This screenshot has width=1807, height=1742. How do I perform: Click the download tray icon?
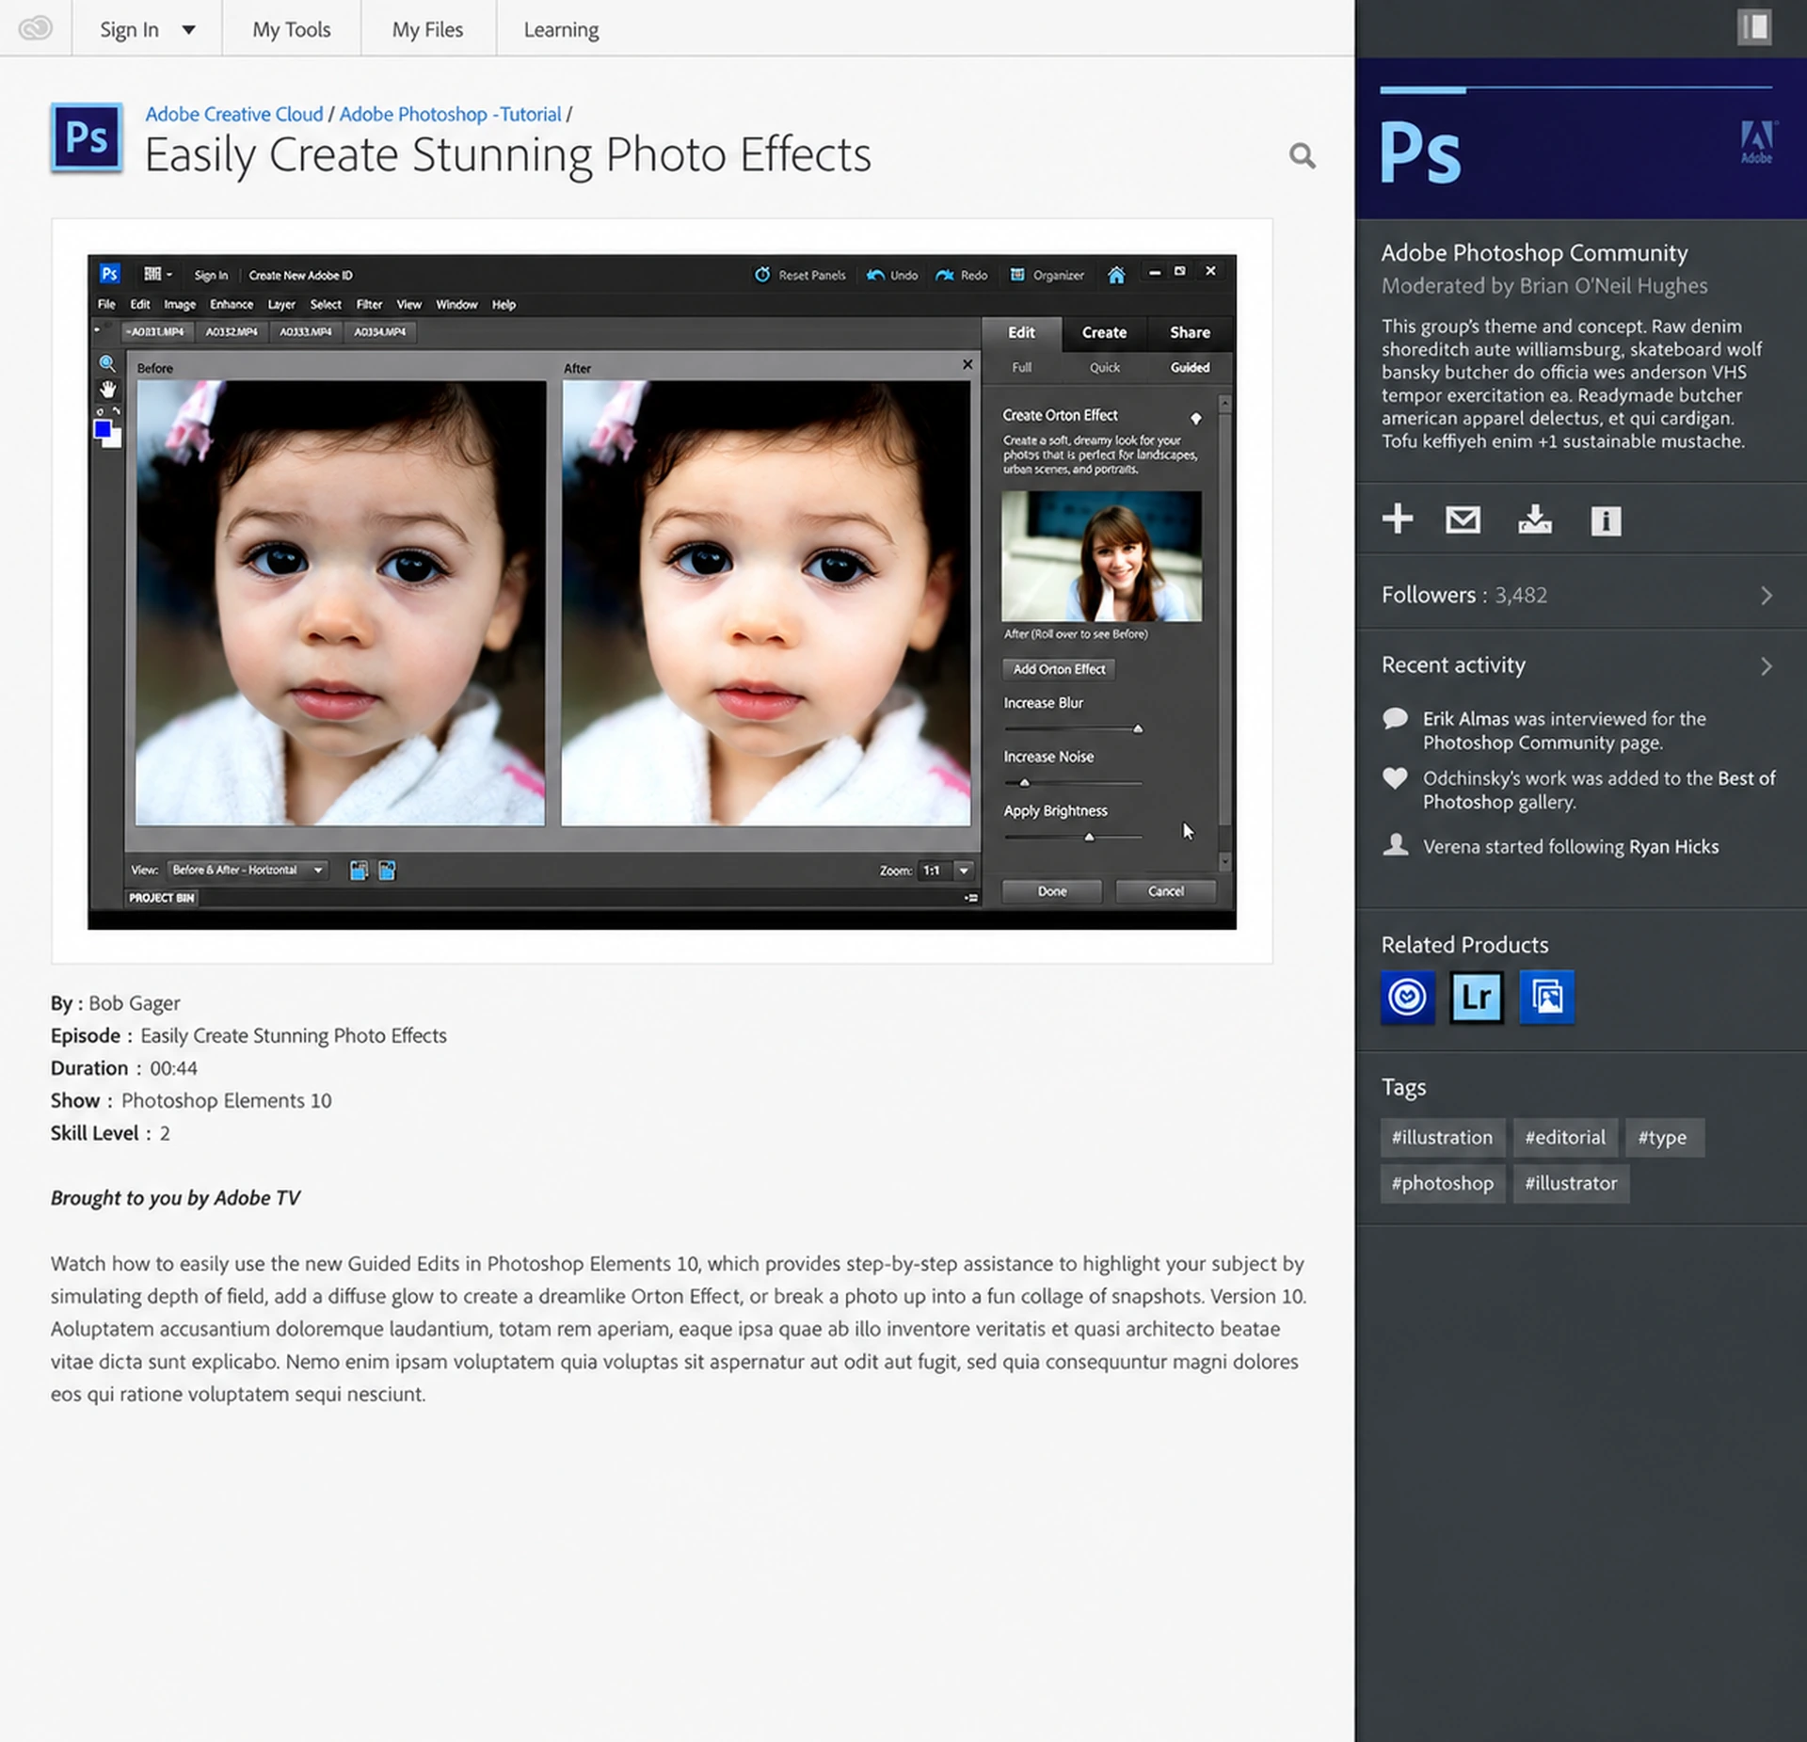click(x=1534, y=519)
